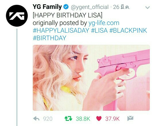View the 37.9K likes count
Screen dimensions: 155x126
click(113, 119)
